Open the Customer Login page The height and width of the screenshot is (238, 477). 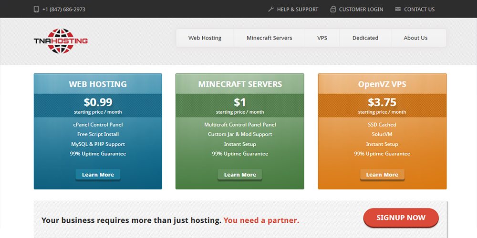click(x=362, y=9)
